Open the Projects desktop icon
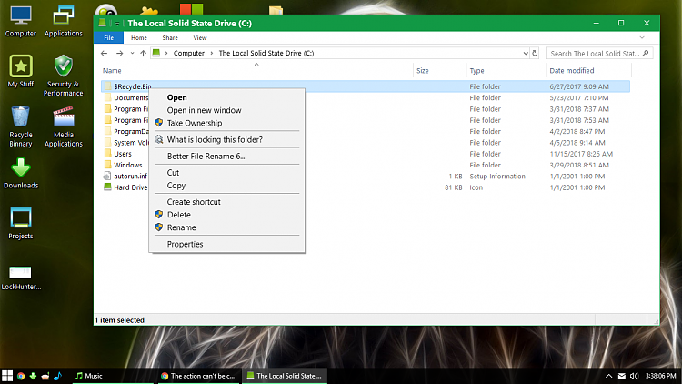The image size is (682, 384). click(20, 224)
